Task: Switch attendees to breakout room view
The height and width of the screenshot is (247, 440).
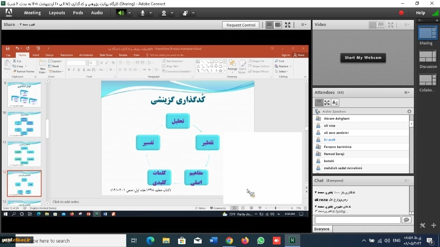Action: coord(327,103)
